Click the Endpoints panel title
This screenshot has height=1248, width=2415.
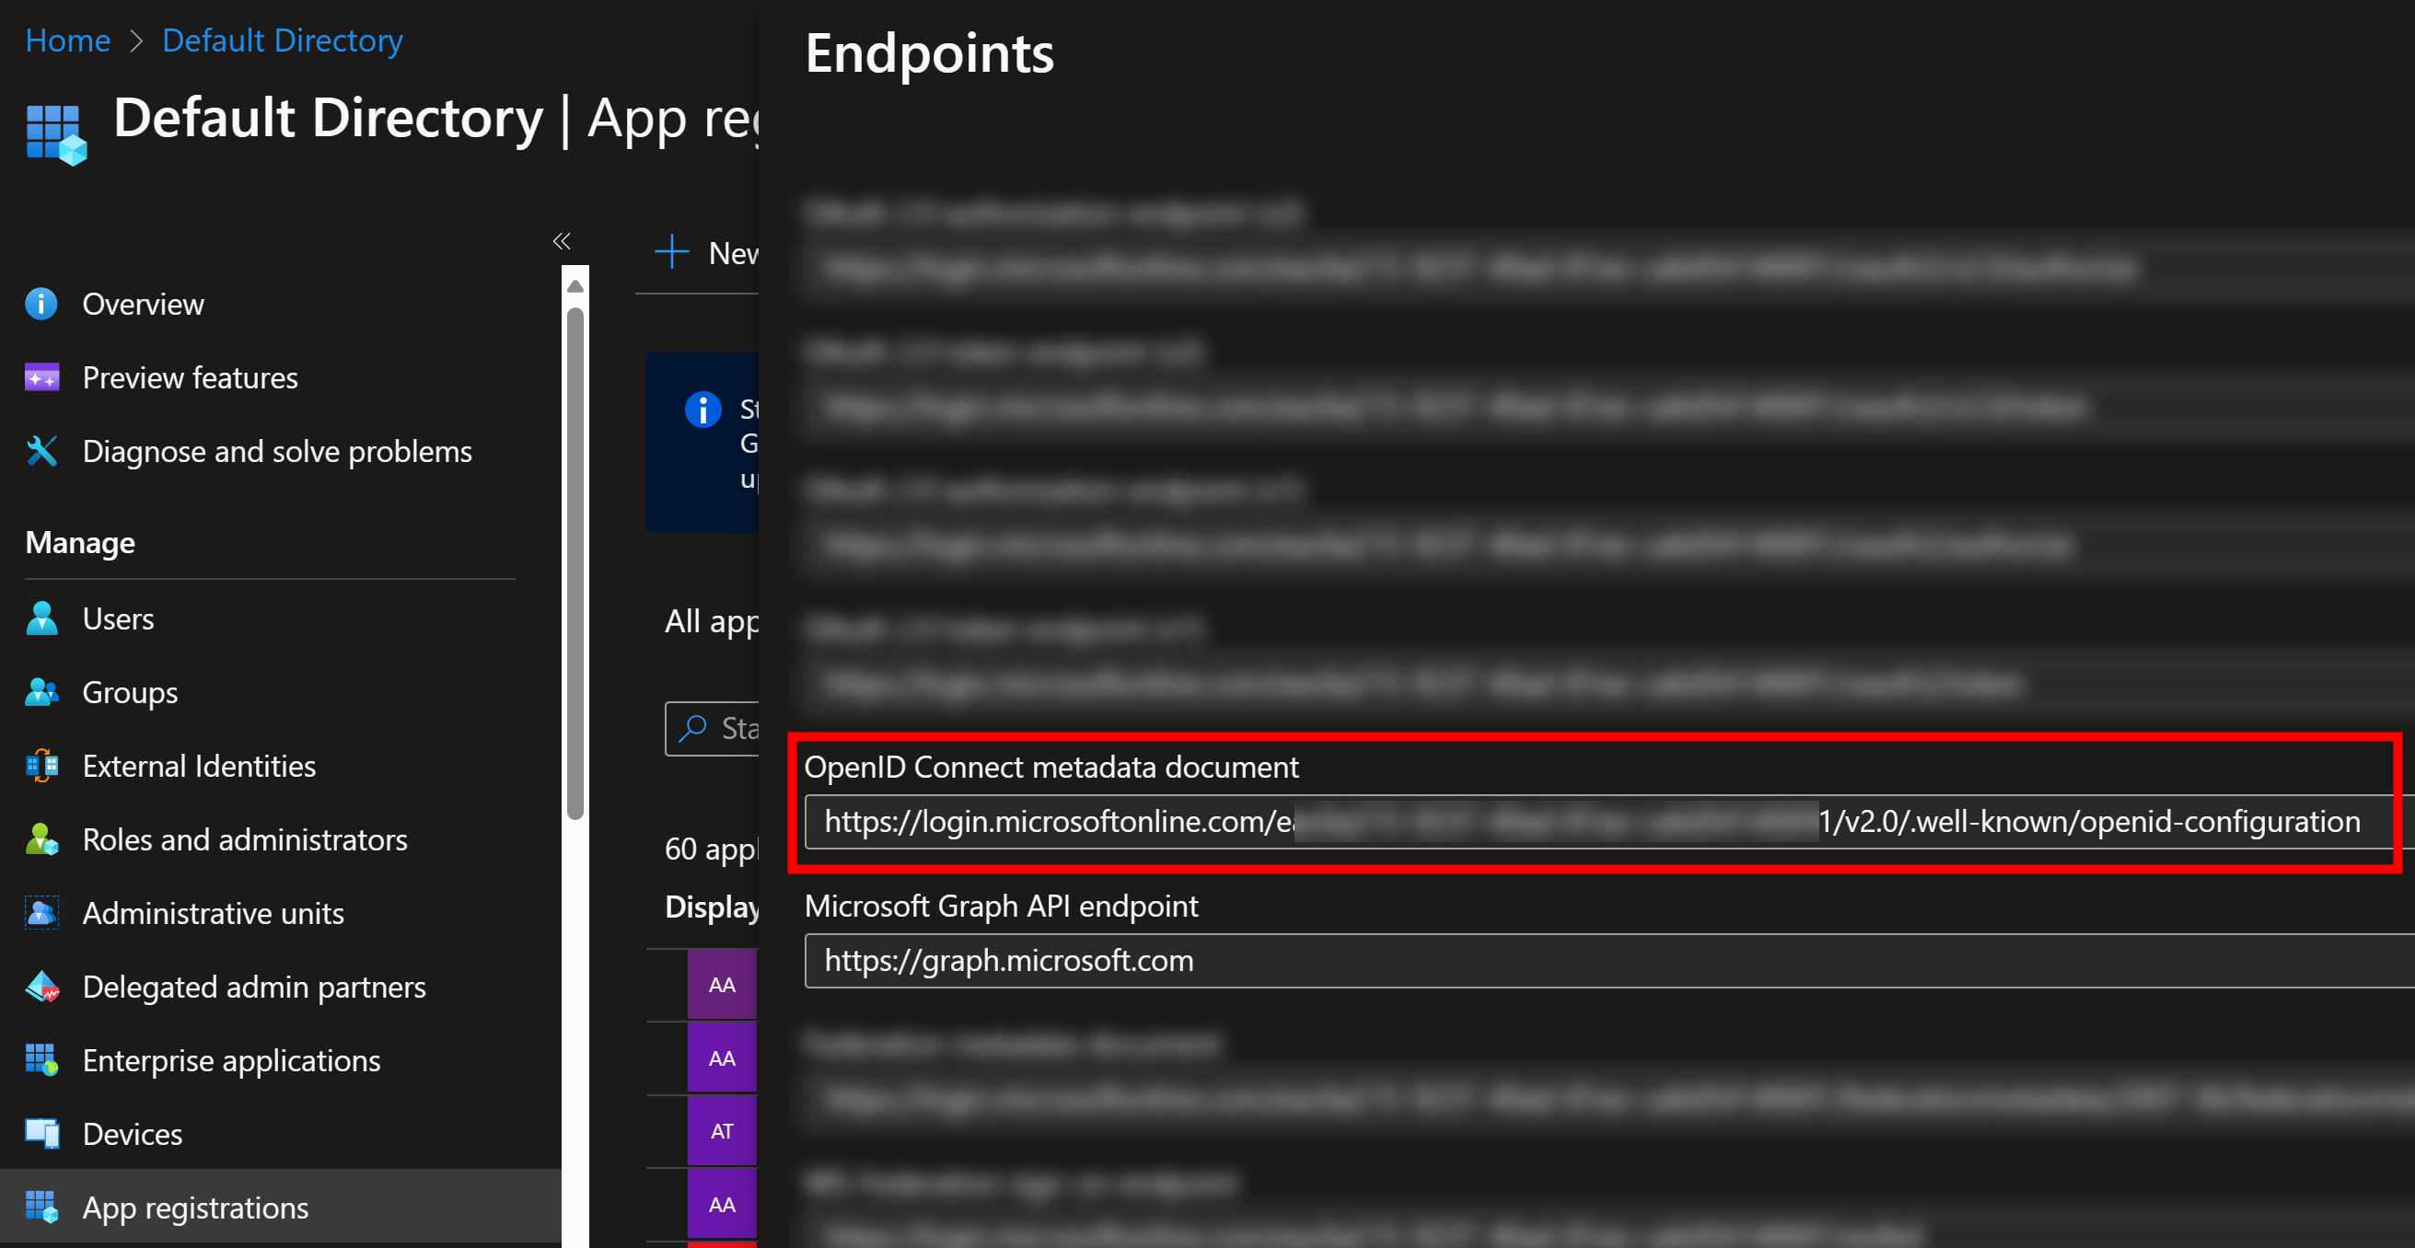click(x=929, y=53)
